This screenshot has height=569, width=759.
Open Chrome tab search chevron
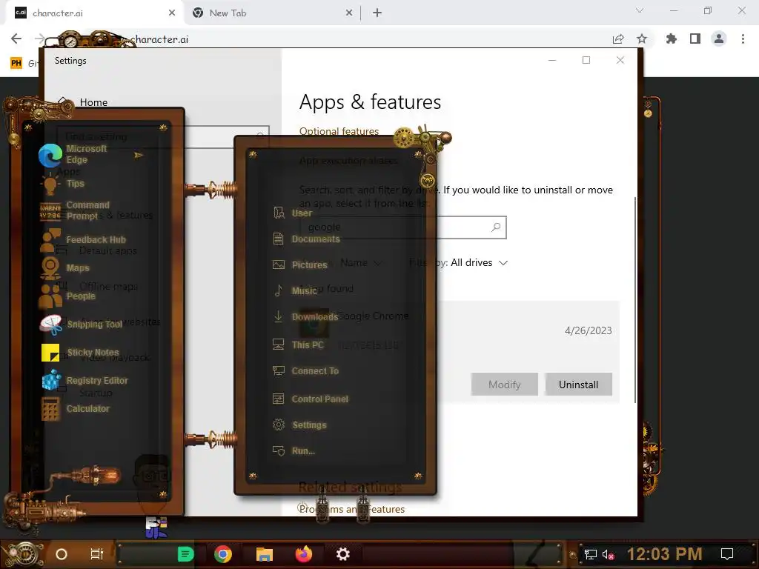point(640,10)
